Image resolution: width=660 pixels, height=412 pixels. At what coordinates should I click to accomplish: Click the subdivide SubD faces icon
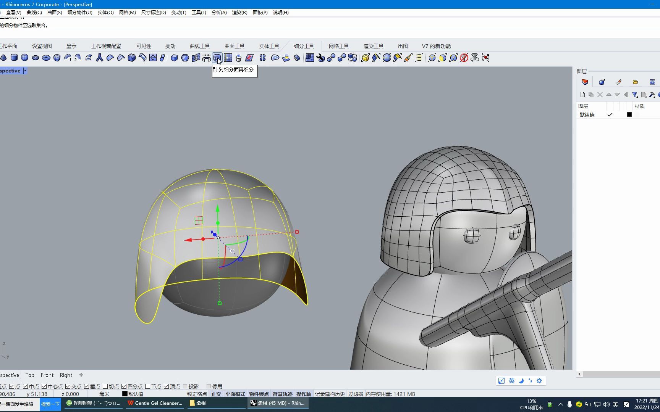217,58
